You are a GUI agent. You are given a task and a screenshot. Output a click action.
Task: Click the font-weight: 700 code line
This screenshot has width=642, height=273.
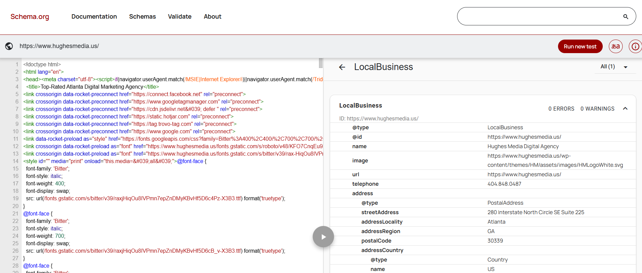45,236
